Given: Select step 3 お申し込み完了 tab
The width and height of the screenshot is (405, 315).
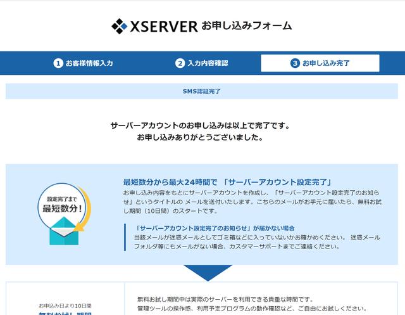Looking at the screenshot, I should point(320,63).
